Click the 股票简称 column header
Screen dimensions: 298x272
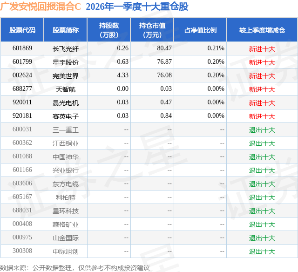point(66,30)
